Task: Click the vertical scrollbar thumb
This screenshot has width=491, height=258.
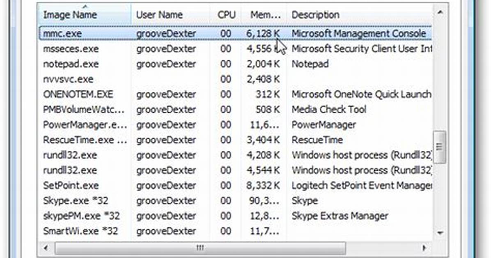Action: (x=439, y=147)
